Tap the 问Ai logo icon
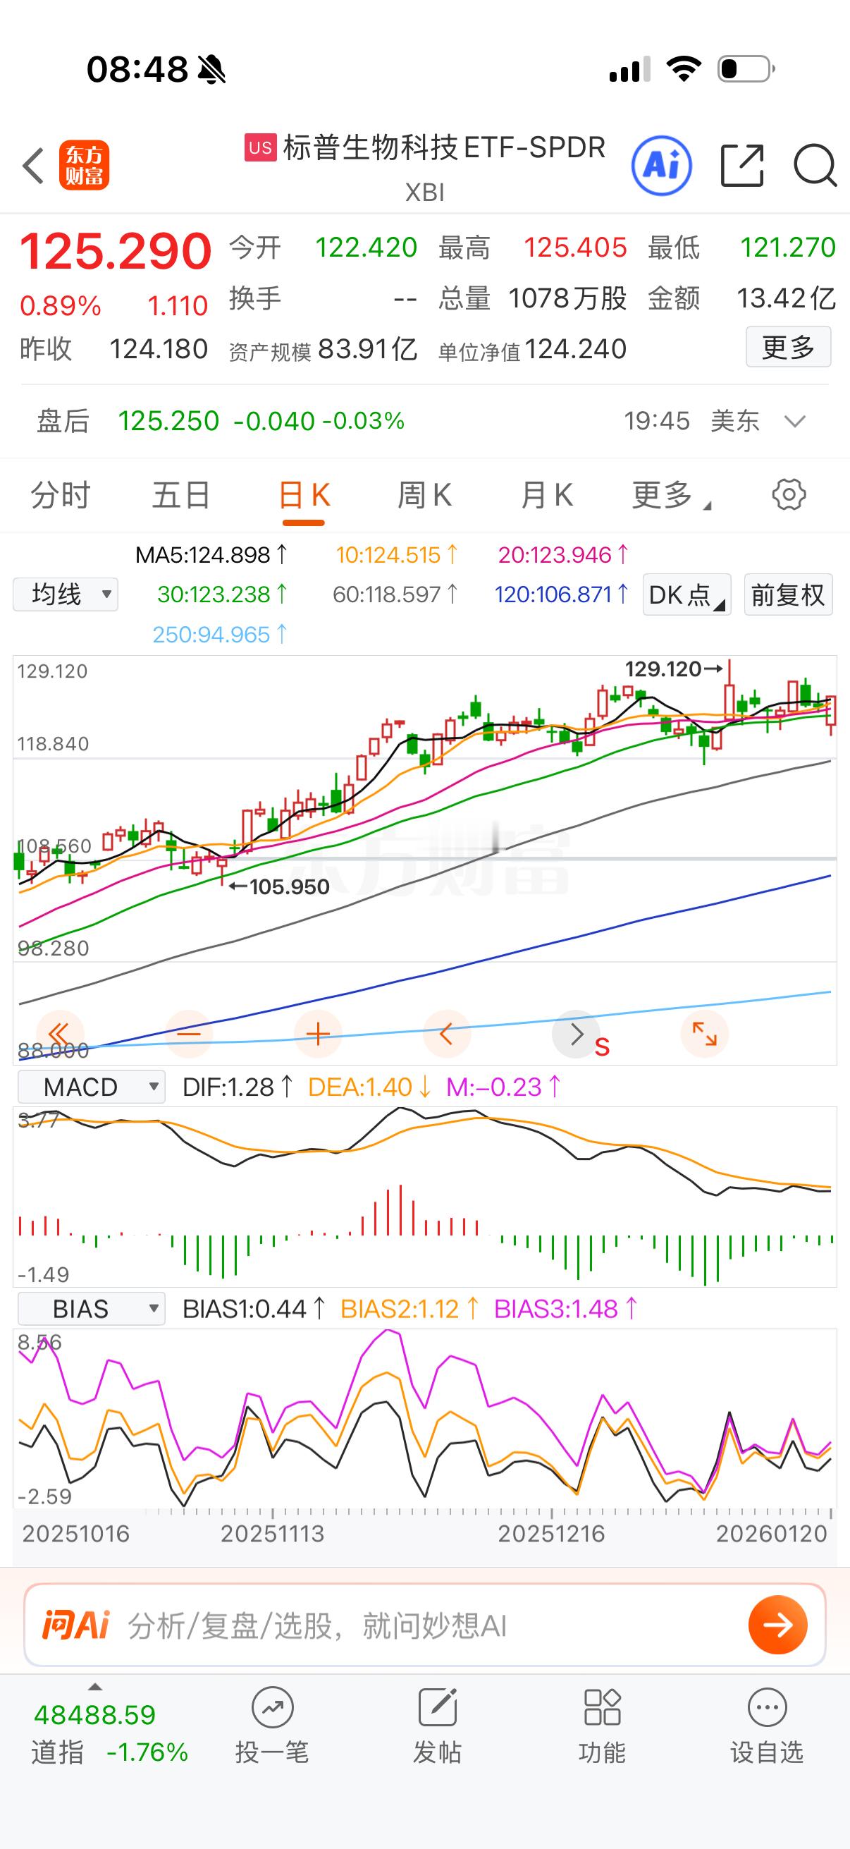Viewport: 850px width, 1849px height. (x=75, y=1625)
